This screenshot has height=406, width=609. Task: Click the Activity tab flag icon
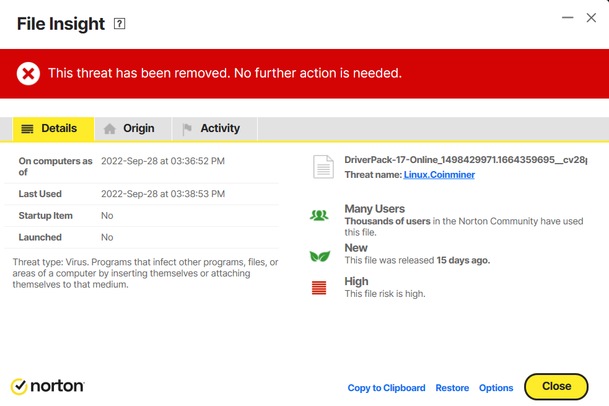tap(187, 128)
